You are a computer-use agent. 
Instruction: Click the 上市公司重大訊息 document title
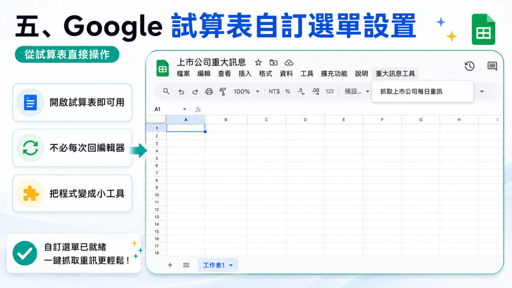211,62
